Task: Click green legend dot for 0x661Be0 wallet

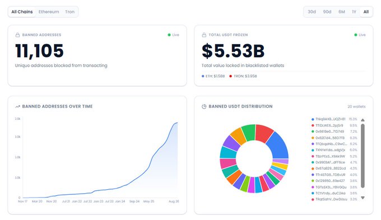Action: [x=313, y=132]
